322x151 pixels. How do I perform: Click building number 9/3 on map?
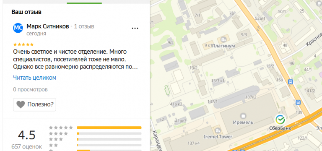click(x=244, y=34)
